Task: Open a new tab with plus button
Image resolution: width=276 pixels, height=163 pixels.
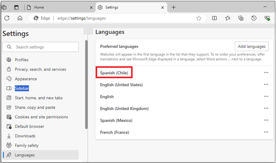Action: click(174, 8)
